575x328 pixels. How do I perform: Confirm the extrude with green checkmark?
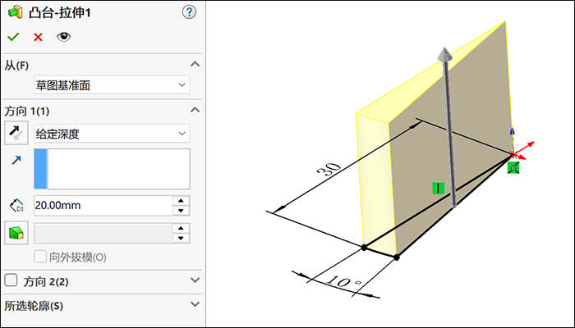(13, 37)
